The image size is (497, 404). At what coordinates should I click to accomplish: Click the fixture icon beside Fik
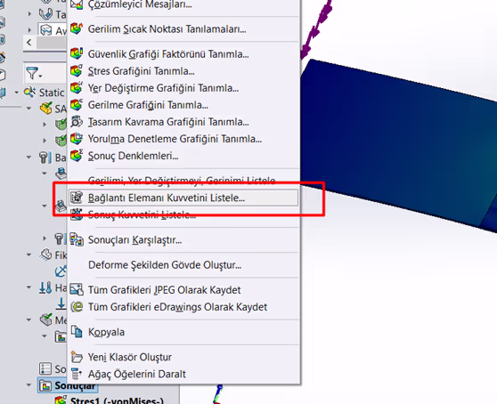click(x=45, y=255)
